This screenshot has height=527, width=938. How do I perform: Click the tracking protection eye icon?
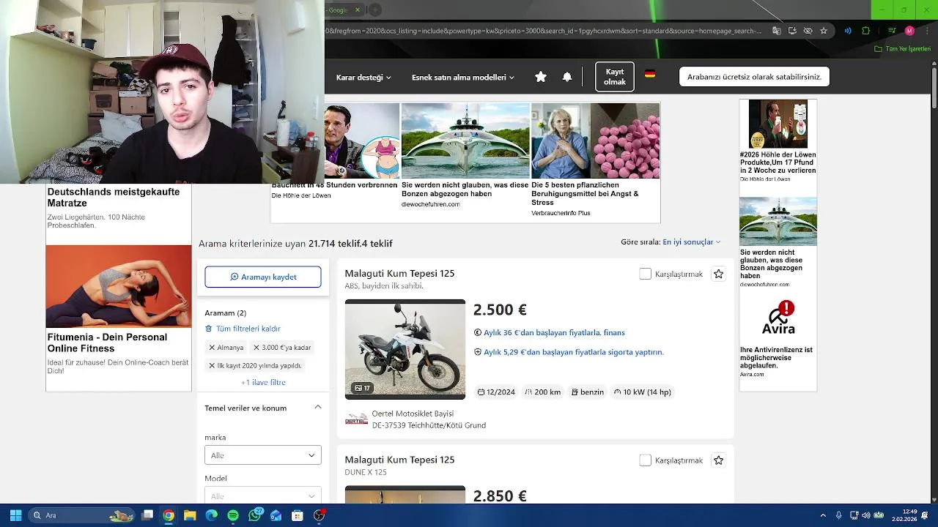pos(808,31)
